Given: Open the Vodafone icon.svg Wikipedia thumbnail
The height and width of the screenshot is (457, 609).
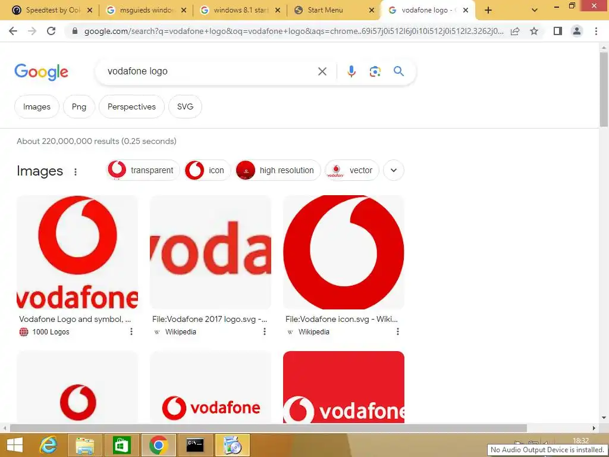Looking at the screenshot, I should [x=344, y=252].
